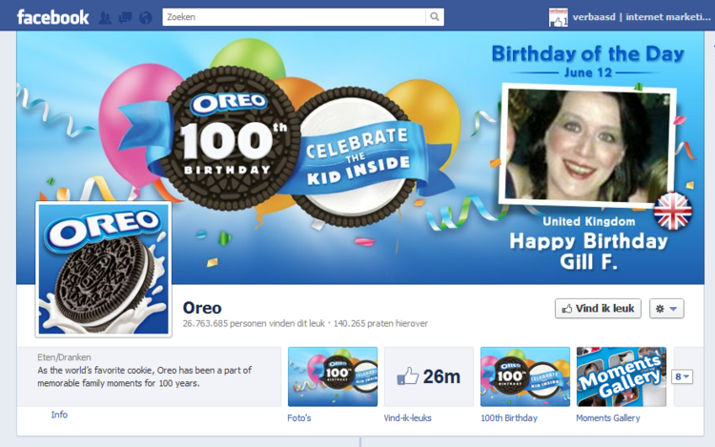The image size is (715, 447).
Task: Open the verbaasd profile thumbnail icon
Action: coord(558,17)
